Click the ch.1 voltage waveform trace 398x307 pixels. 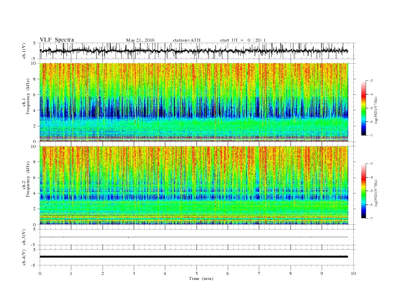tap(194, 51)
